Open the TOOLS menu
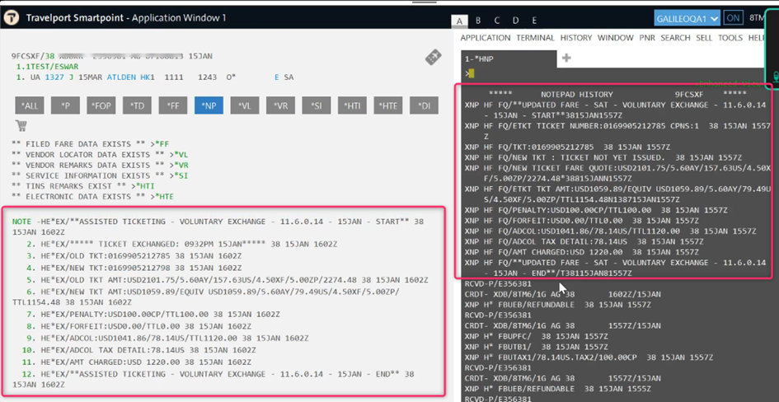The image size is (779, 402). coord(730,38)
